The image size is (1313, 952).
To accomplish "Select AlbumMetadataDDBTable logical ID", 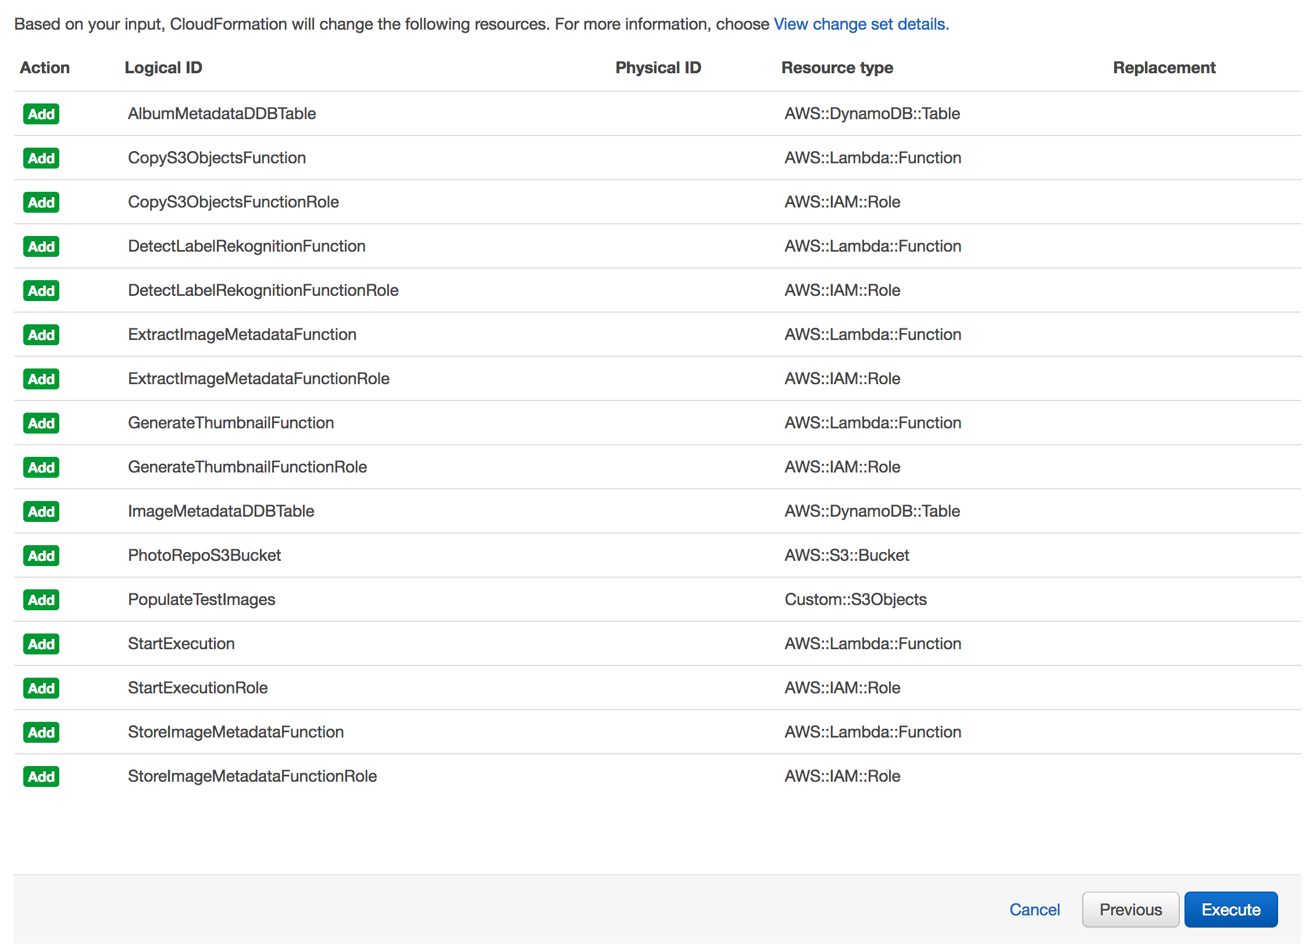I will tap(222, 113).
